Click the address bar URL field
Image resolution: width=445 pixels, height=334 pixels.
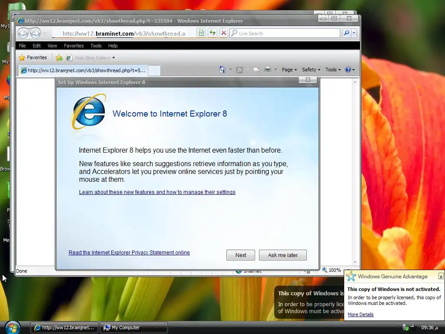click(x=124, y=33)
